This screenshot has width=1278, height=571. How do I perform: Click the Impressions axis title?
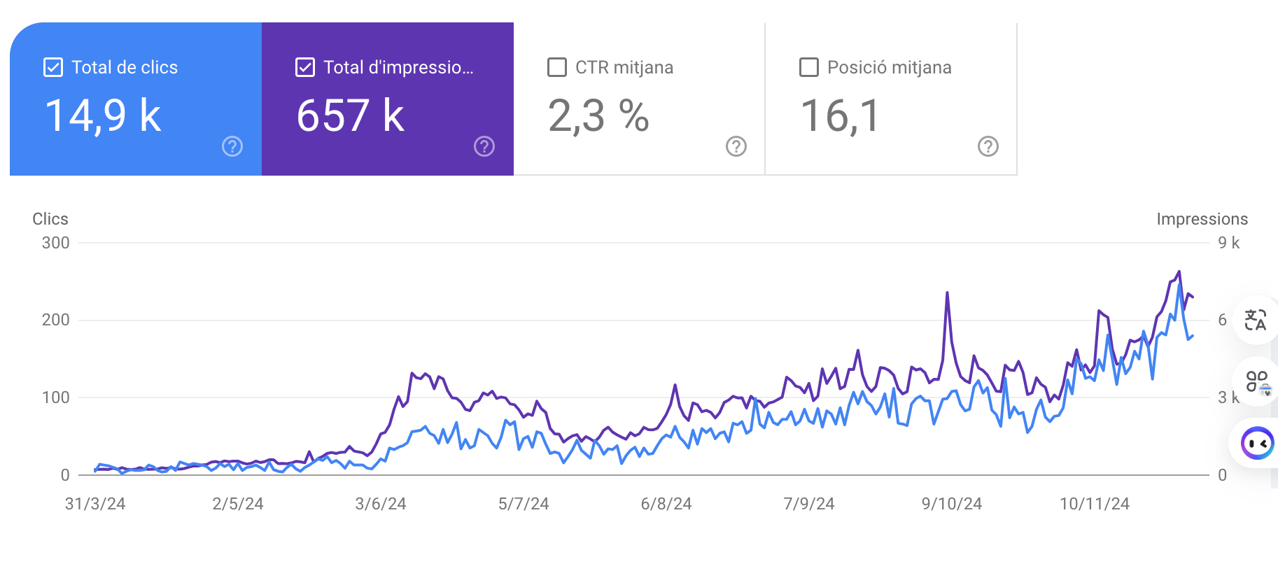pos(1202,219)
